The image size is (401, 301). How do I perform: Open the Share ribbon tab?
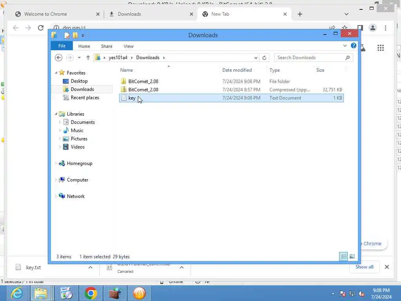pyautogui.click(x=107, y=46)
